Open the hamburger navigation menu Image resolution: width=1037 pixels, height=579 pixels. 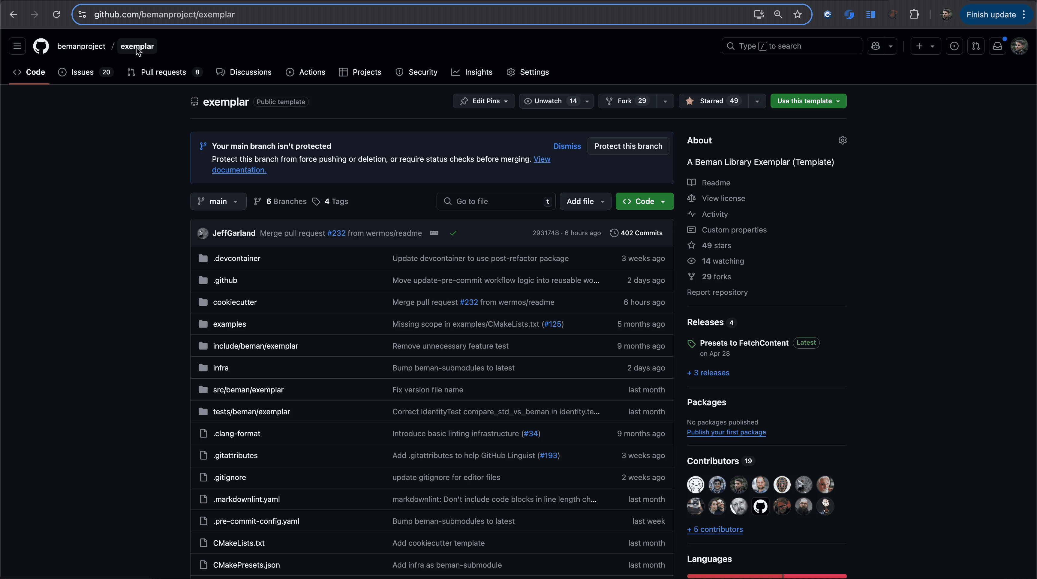click(17, 46)
